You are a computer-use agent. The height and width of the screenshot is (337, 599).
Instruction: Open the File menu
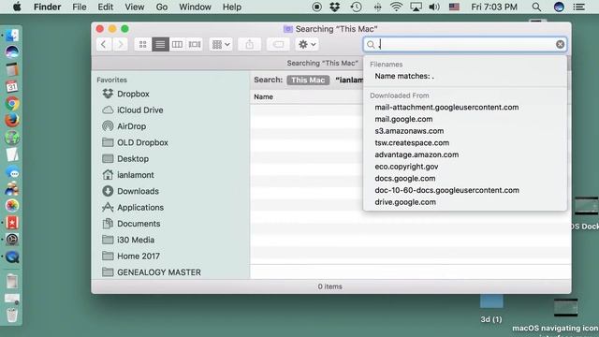[80, 7]
